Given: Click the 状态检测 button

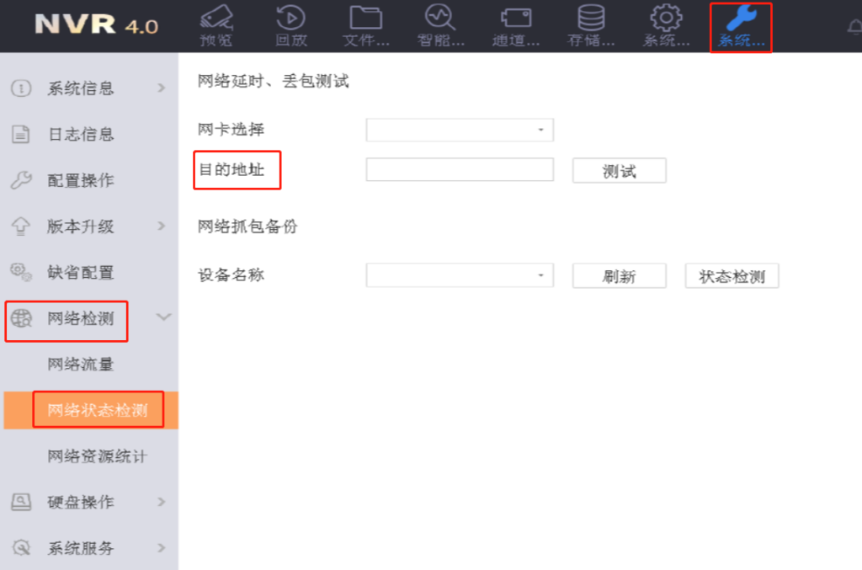Looking at the screenshot, I should coord(732,275).
